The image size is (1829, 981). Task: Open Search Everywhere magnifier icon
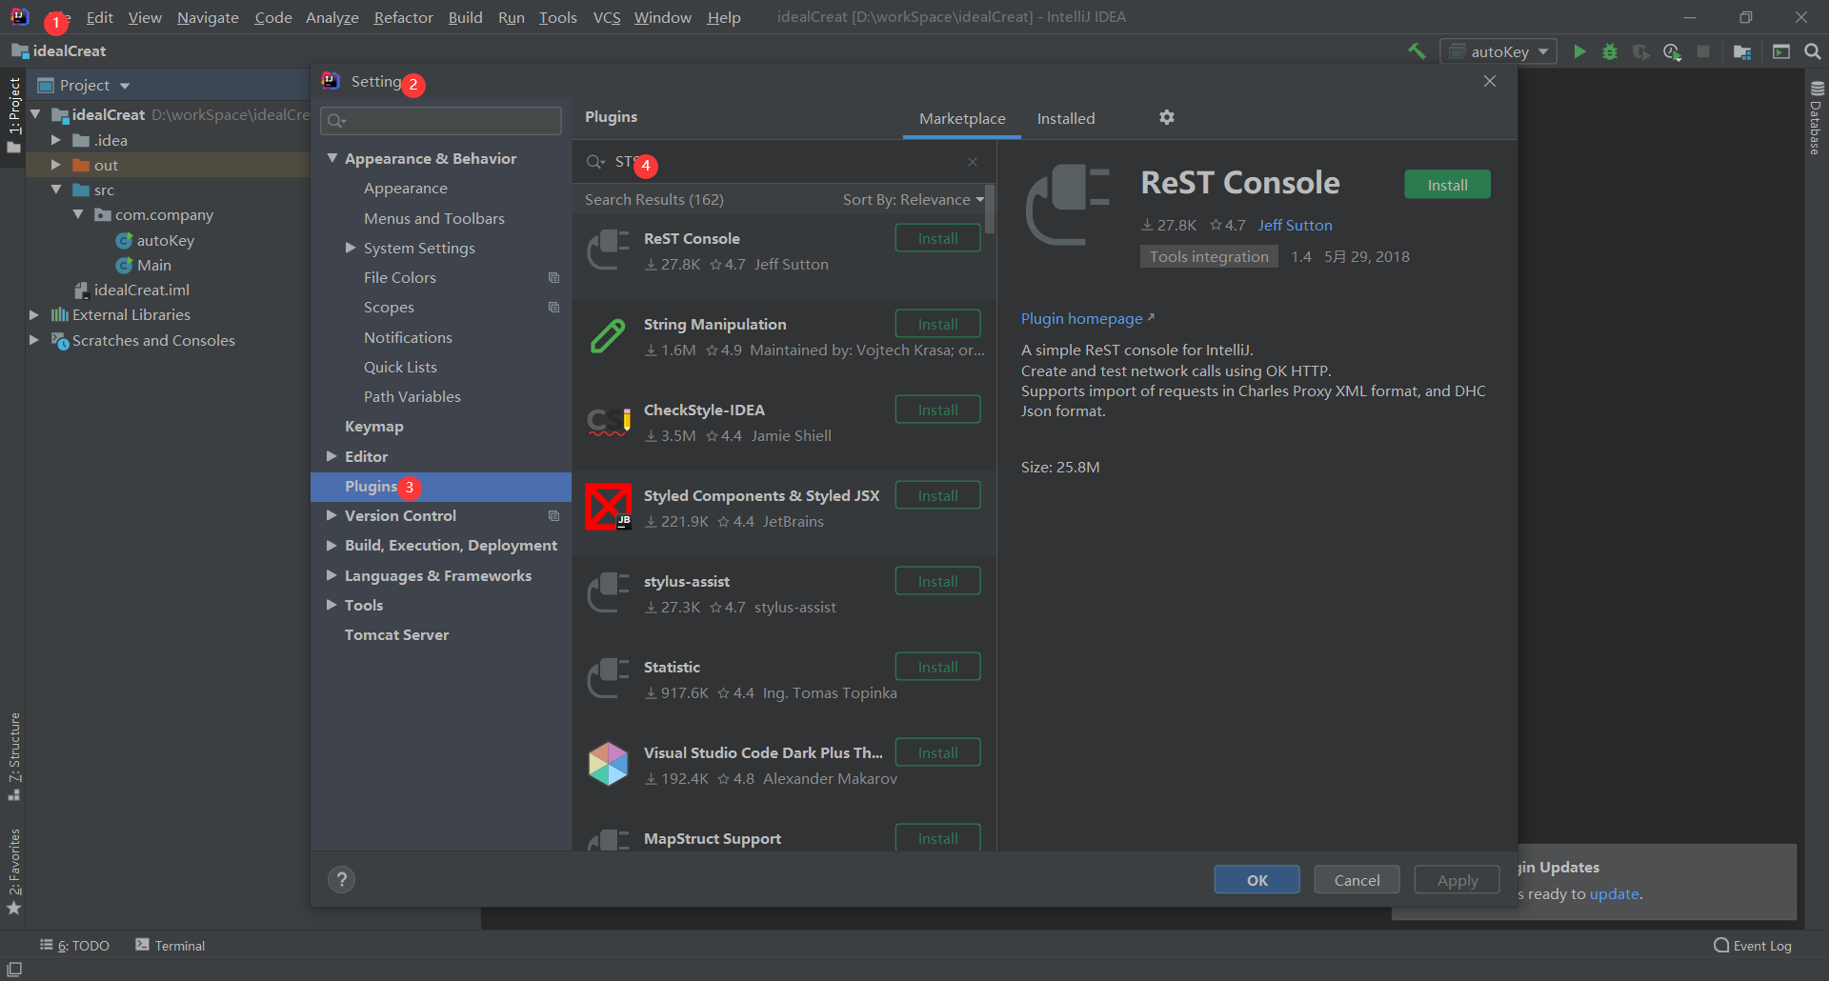[x=1813, y=51]
